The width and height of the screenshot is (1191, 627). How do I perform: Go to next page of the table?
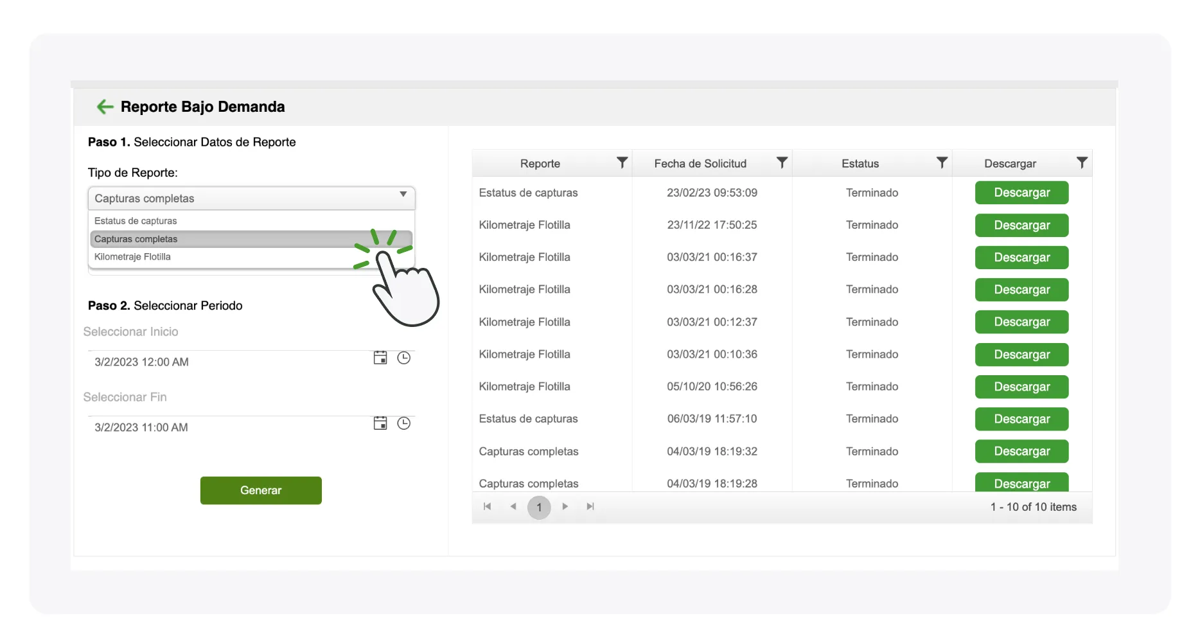point(565,506)
